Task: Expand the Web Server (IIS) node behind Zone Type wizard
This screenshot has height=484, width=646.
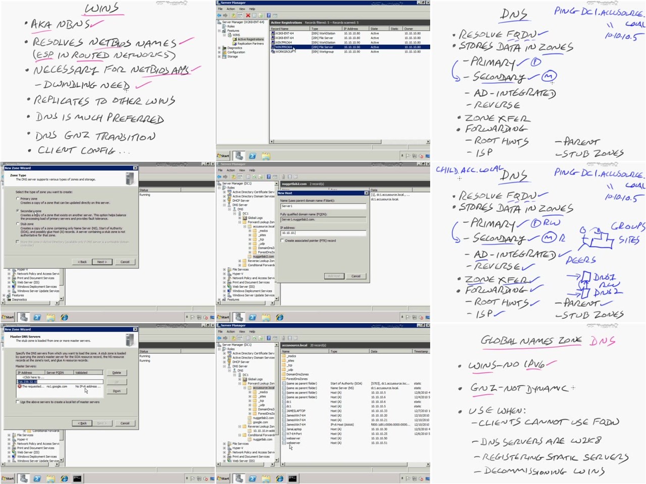Action: pyautogui.click(x=9, y=282)
